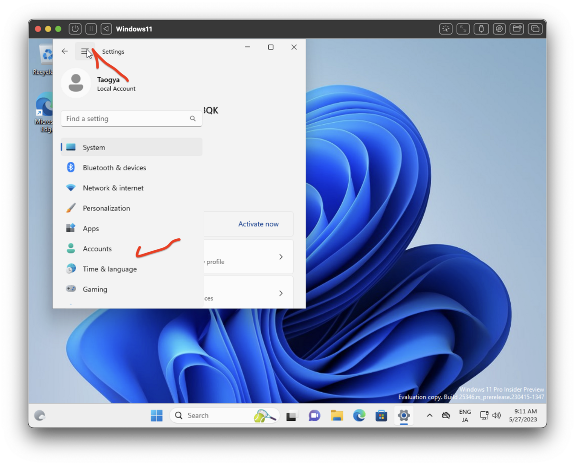Click the Activate now link
The width and height of the screenshot is (575, 465).
(x=258, y=224)
